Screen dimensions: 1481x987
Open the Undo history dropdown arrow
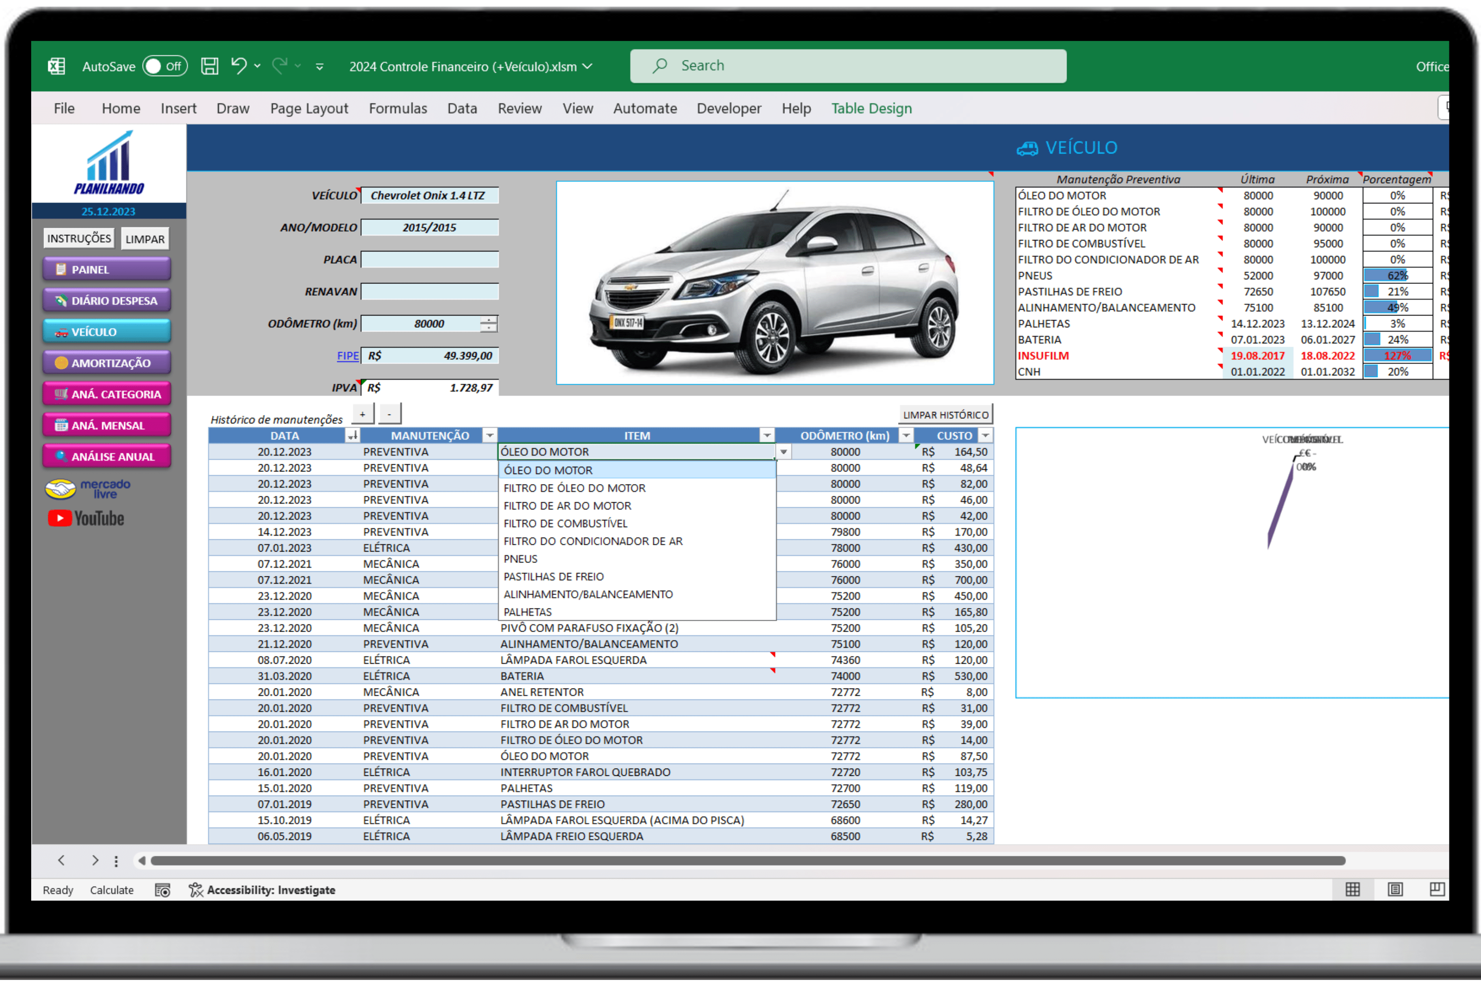[257, 66]
